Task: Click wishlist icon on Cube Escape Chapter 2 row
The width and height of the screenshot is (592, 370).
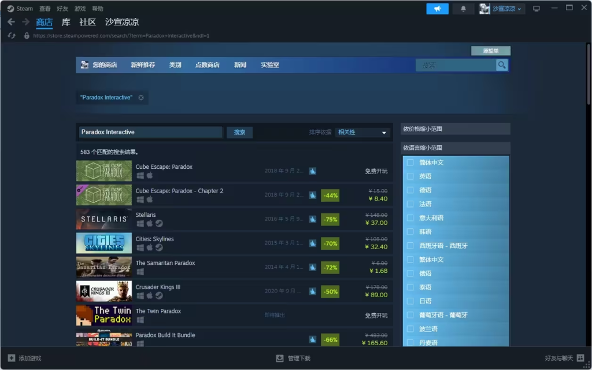Action: point(313,195)
